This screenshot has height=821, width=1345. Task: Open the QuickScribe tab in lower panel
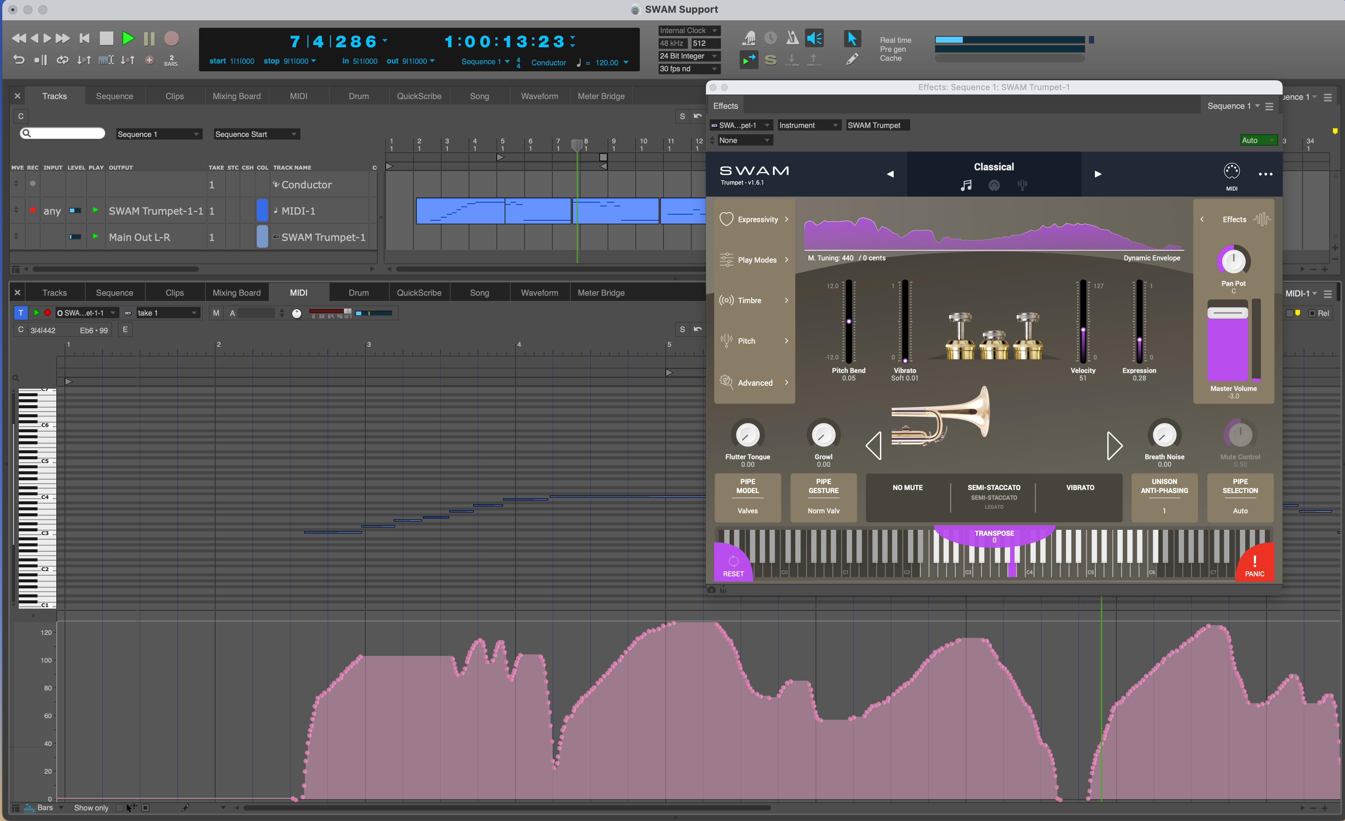pyautogui.click(x=419, y=293)
